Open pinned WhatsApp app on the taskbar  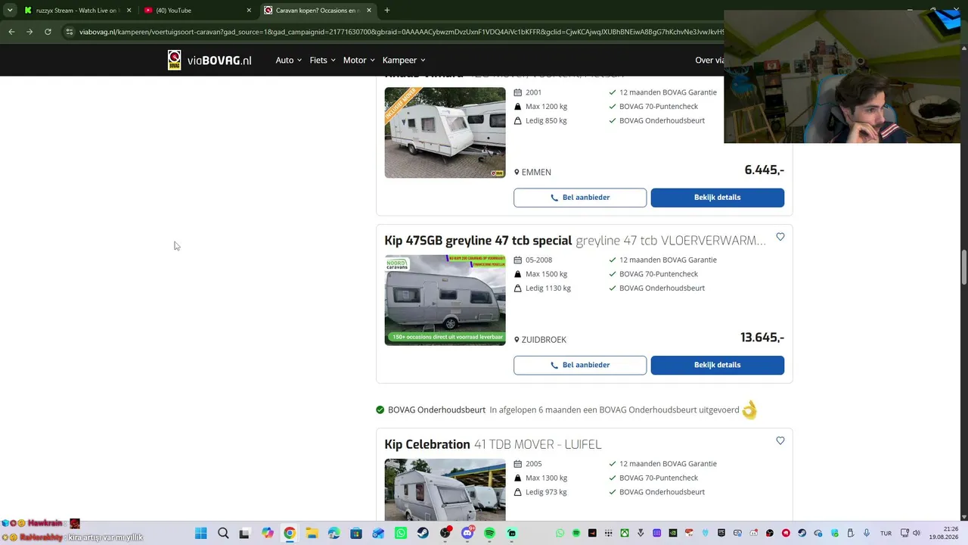click(401, 533)
